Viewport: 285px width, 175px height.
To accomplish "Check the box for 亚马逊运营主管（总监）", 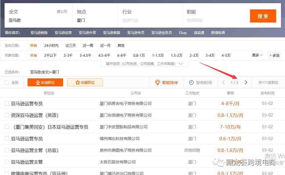I will point(7,150).
